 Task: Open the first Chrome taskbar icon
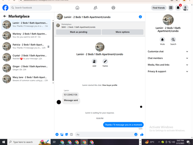coord(62,142)
